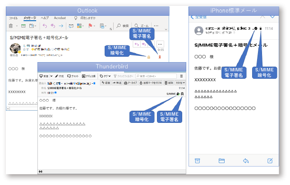Click the 検索 search button in Outlook ribbon
The image size is (290, 185).
(122, 26)
